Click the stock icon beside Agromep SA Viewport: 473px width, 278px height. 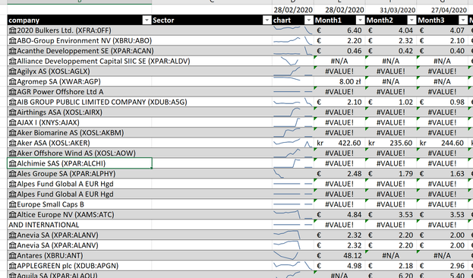(x=12, y=81)
